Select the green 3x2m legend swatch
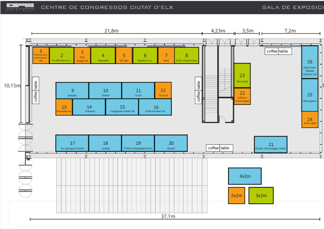Image resolution: width=324 pixels, height=229 pixels. coord(261,195)
